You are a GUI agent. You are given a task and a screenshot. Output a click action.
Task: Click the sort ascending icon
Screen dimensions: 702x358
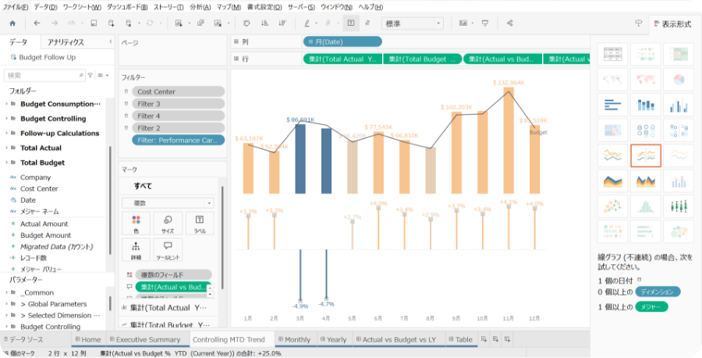pos(264,23)
